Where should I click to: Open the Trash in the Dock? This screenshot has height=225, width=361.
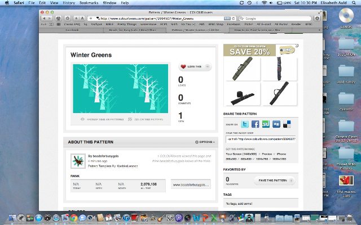tap(350, 218)
